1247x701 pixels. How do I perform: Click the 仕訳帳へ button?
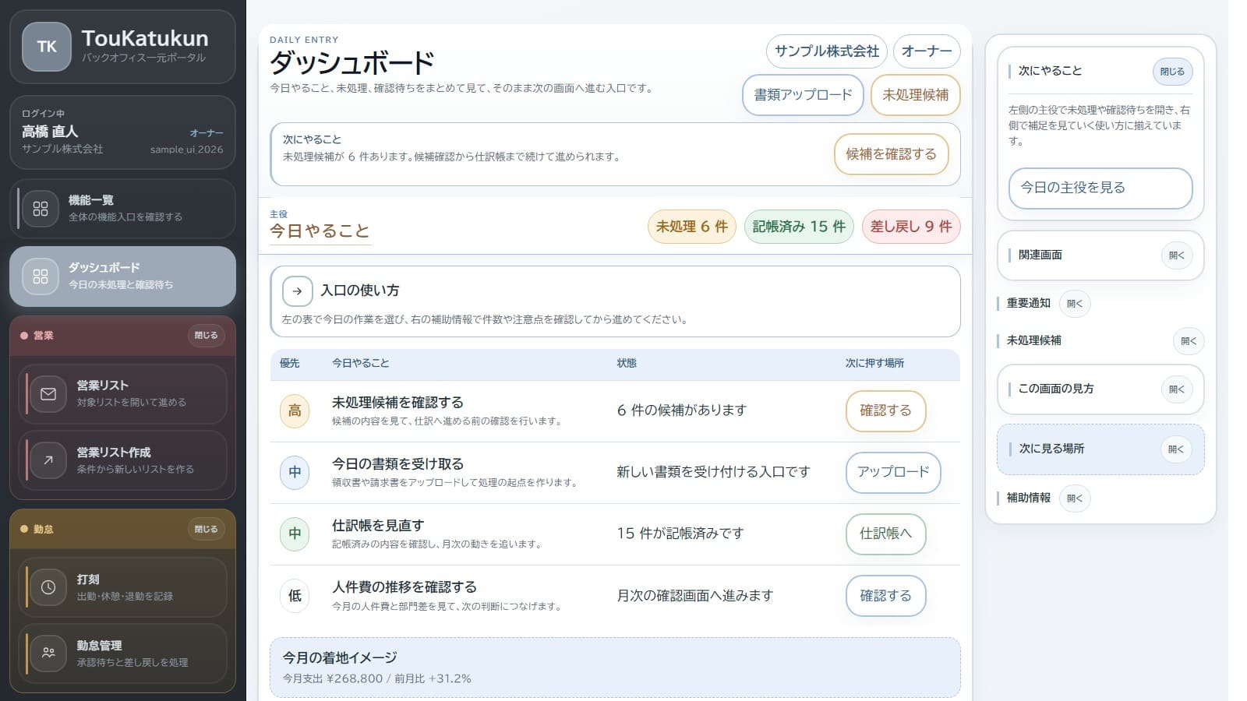[885, 534]
